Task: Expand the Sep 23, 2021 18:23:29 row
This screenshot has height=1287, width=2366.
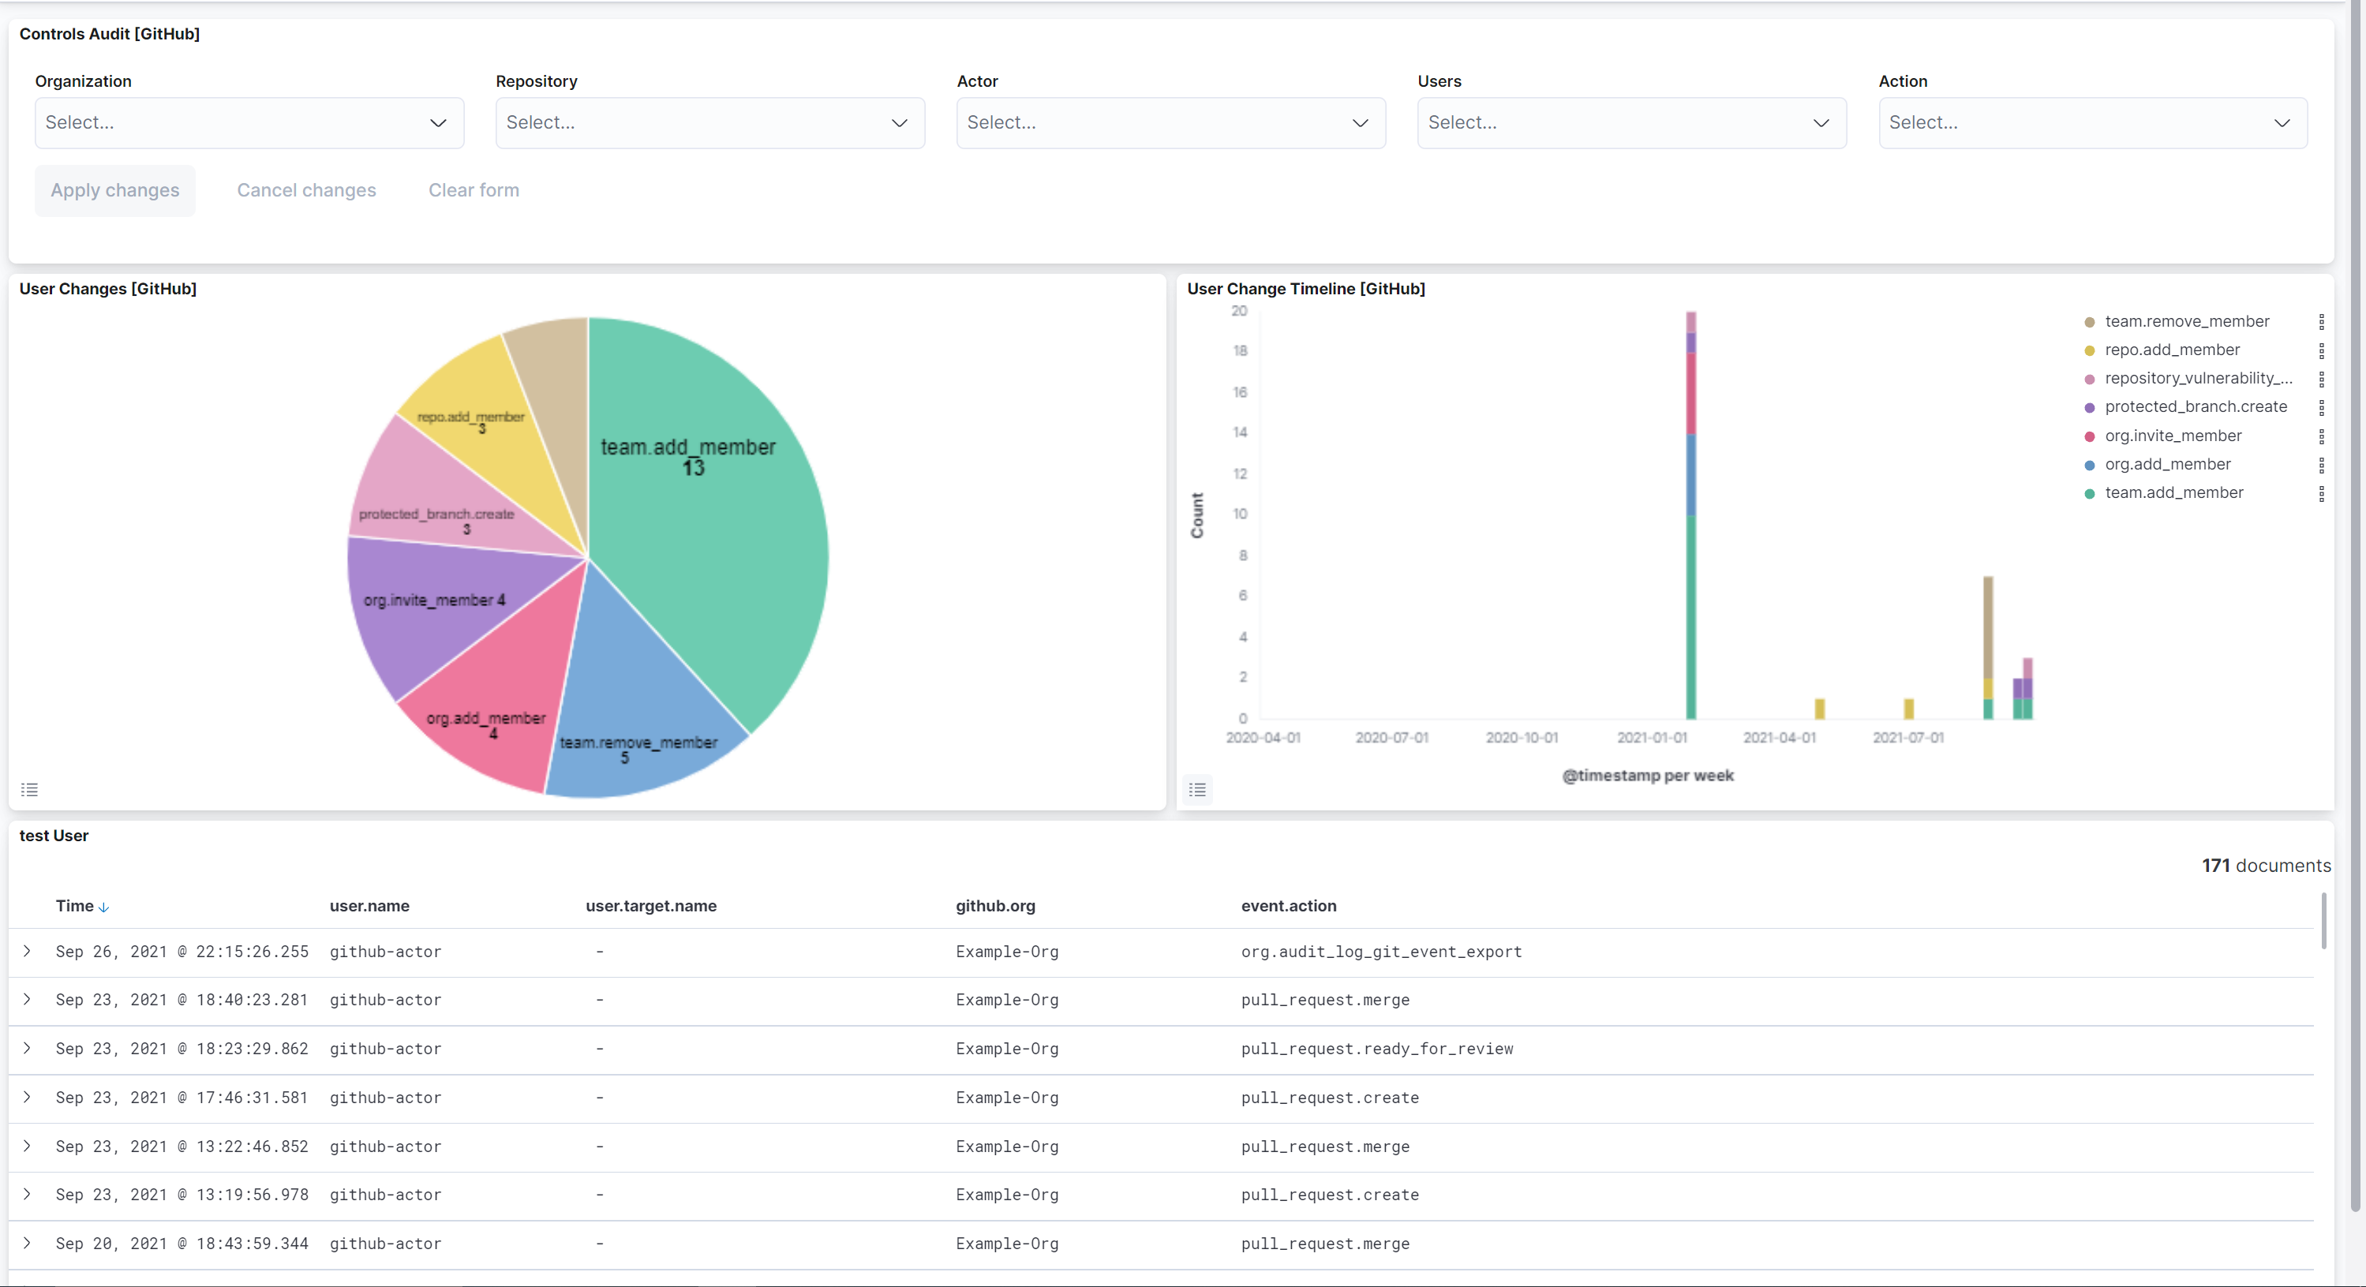Action: [28, 1048]
